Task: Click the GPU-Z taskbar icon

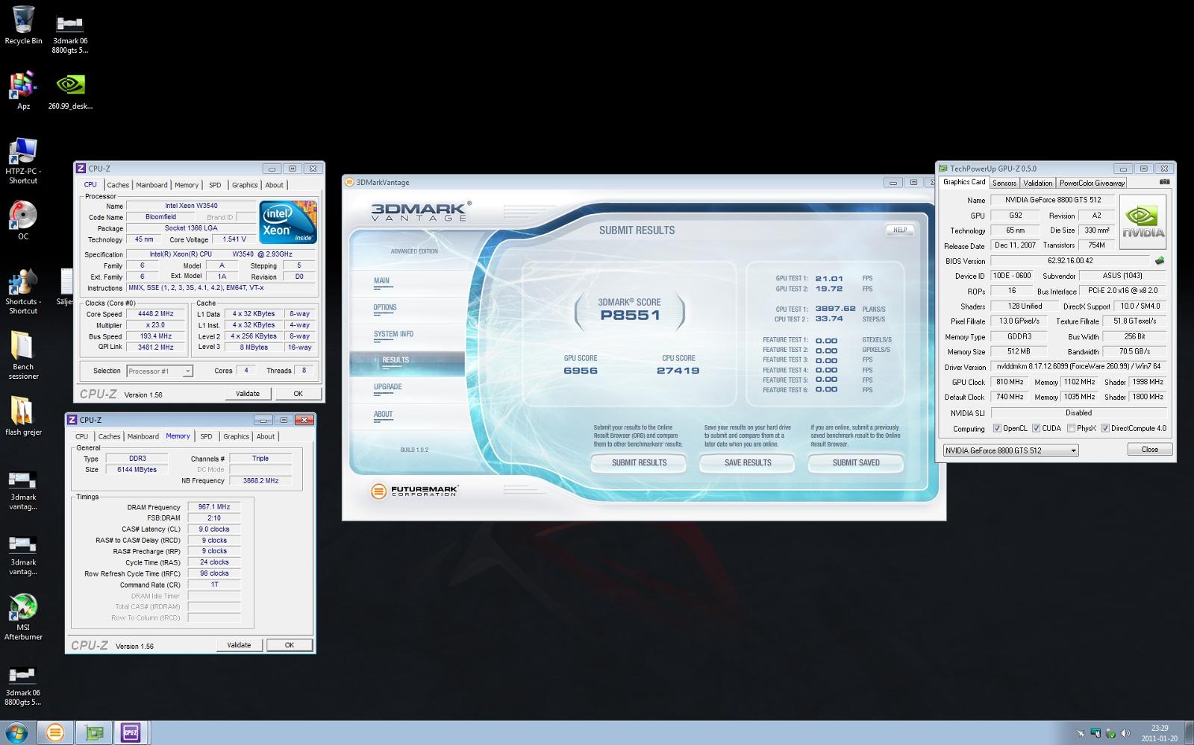Action: tap(94, 732)
